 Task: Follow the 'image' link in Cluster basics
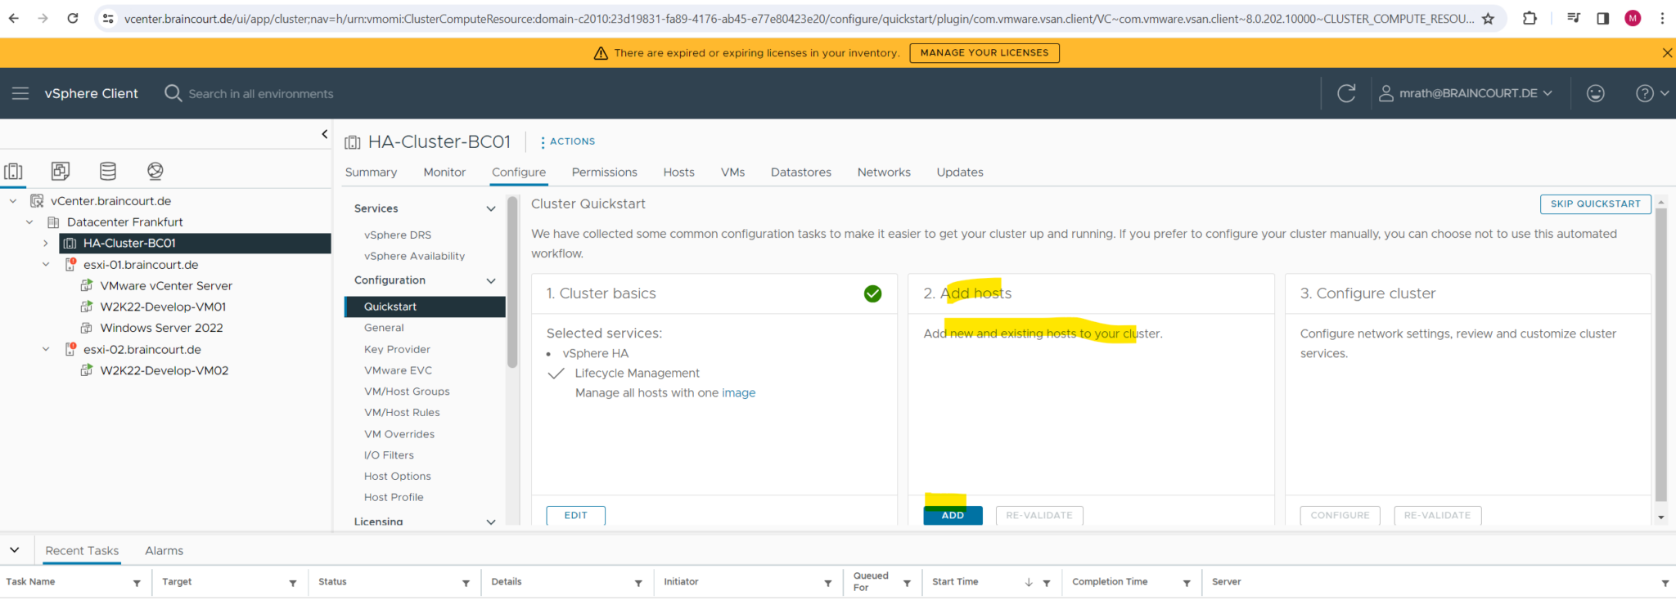[738, 393]
